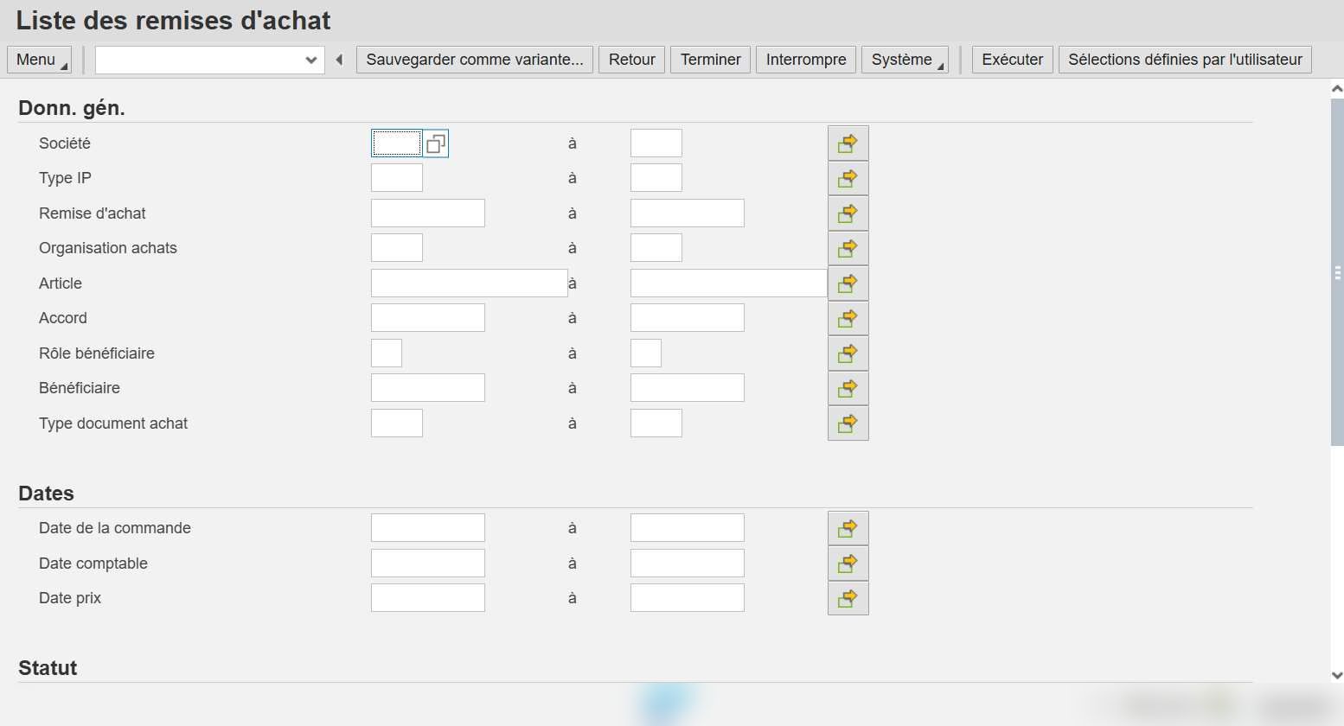The width and height of the screenshot is (1344, 726).
Task: Click the vertical scrollbar thumb
Action: (x=1337, y=273)
